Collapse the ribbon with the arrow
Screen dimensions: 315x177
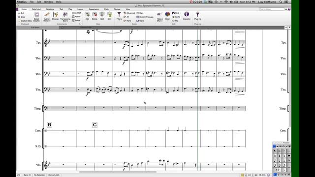pos(286,9)
